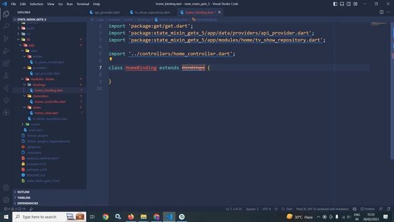Open Chrome from the Windows taskbar

pos(105,216)
